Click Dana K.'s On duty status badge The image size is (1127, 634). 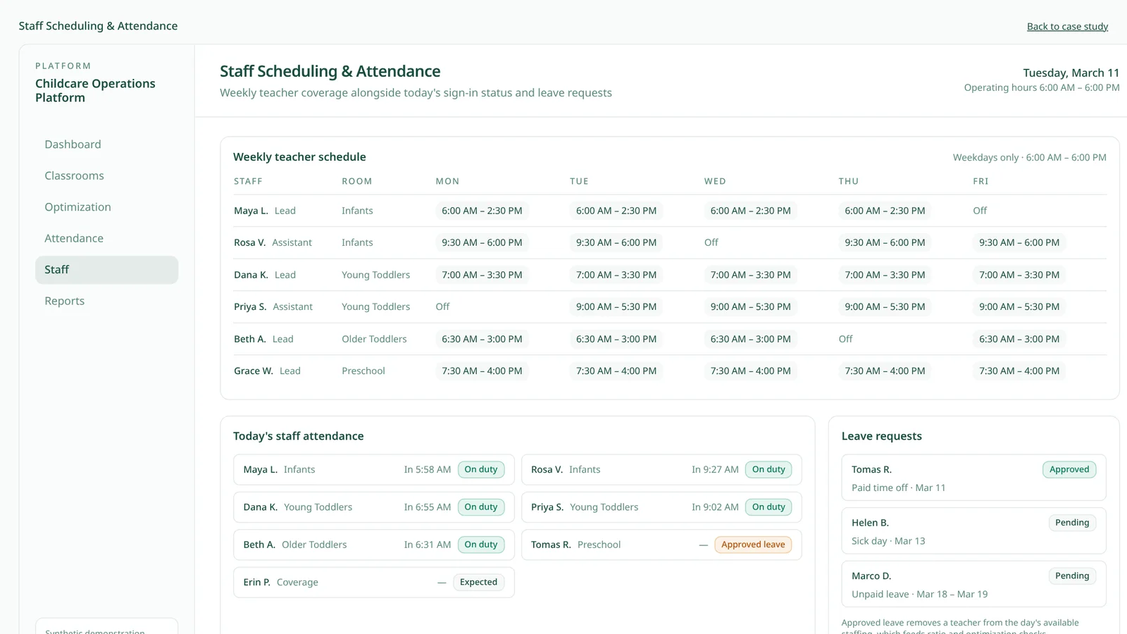[481, 507]
